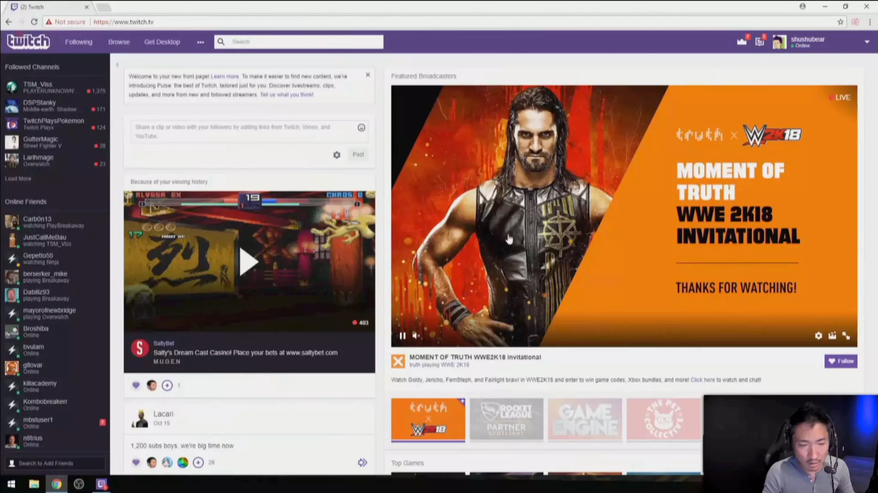Unmute the featured stream audio
This screenshot has height=493, width=878.
[x=416, y=336]
